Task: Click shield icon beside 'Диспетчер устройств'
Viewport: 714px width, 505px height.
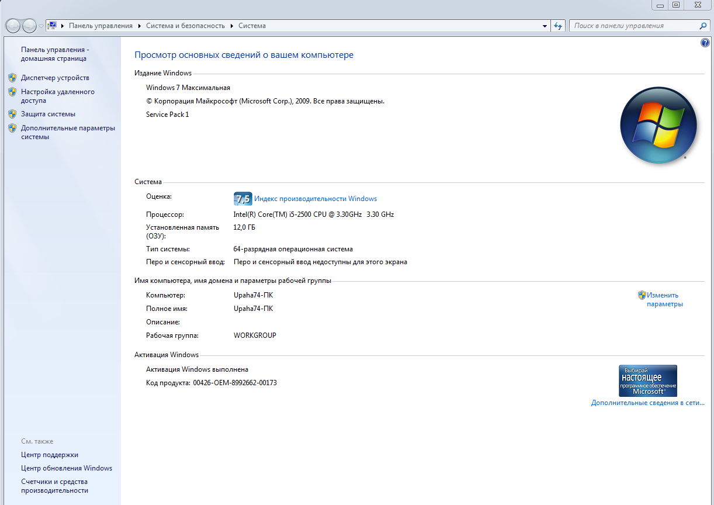Action: [12, 77]
